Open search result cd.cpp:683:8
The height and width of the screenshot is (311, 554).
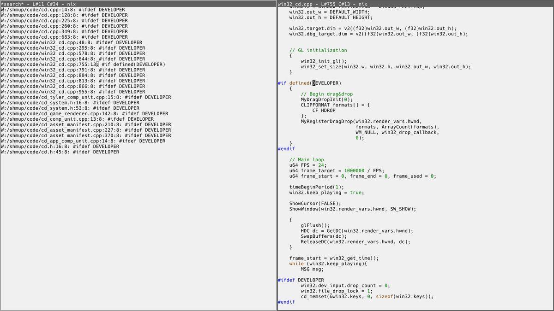(x=64, y=37)
